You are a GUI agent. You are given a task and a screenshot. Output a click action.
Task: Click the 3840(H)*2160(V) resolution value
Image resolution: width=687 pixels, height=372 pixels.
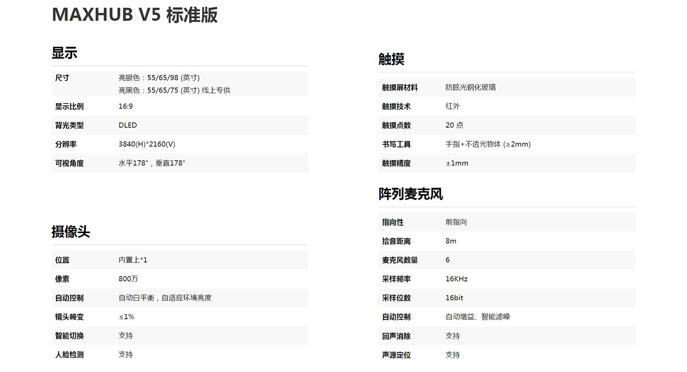(147, 144)
